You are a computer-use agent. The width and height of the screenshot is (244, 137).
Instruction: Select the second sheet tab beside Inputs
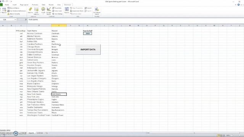(40, 133)
